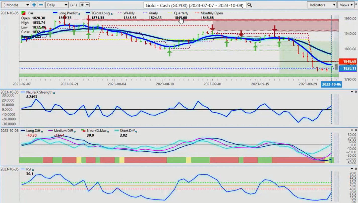
Task: Click the small black minus beside (+1)
Action: pyautogui.click(x=87, y=5)
